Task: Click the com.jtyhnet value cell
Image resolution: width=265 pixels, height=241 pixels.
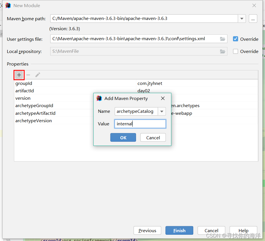Action: pyautogui.click(x=197, y=83)
